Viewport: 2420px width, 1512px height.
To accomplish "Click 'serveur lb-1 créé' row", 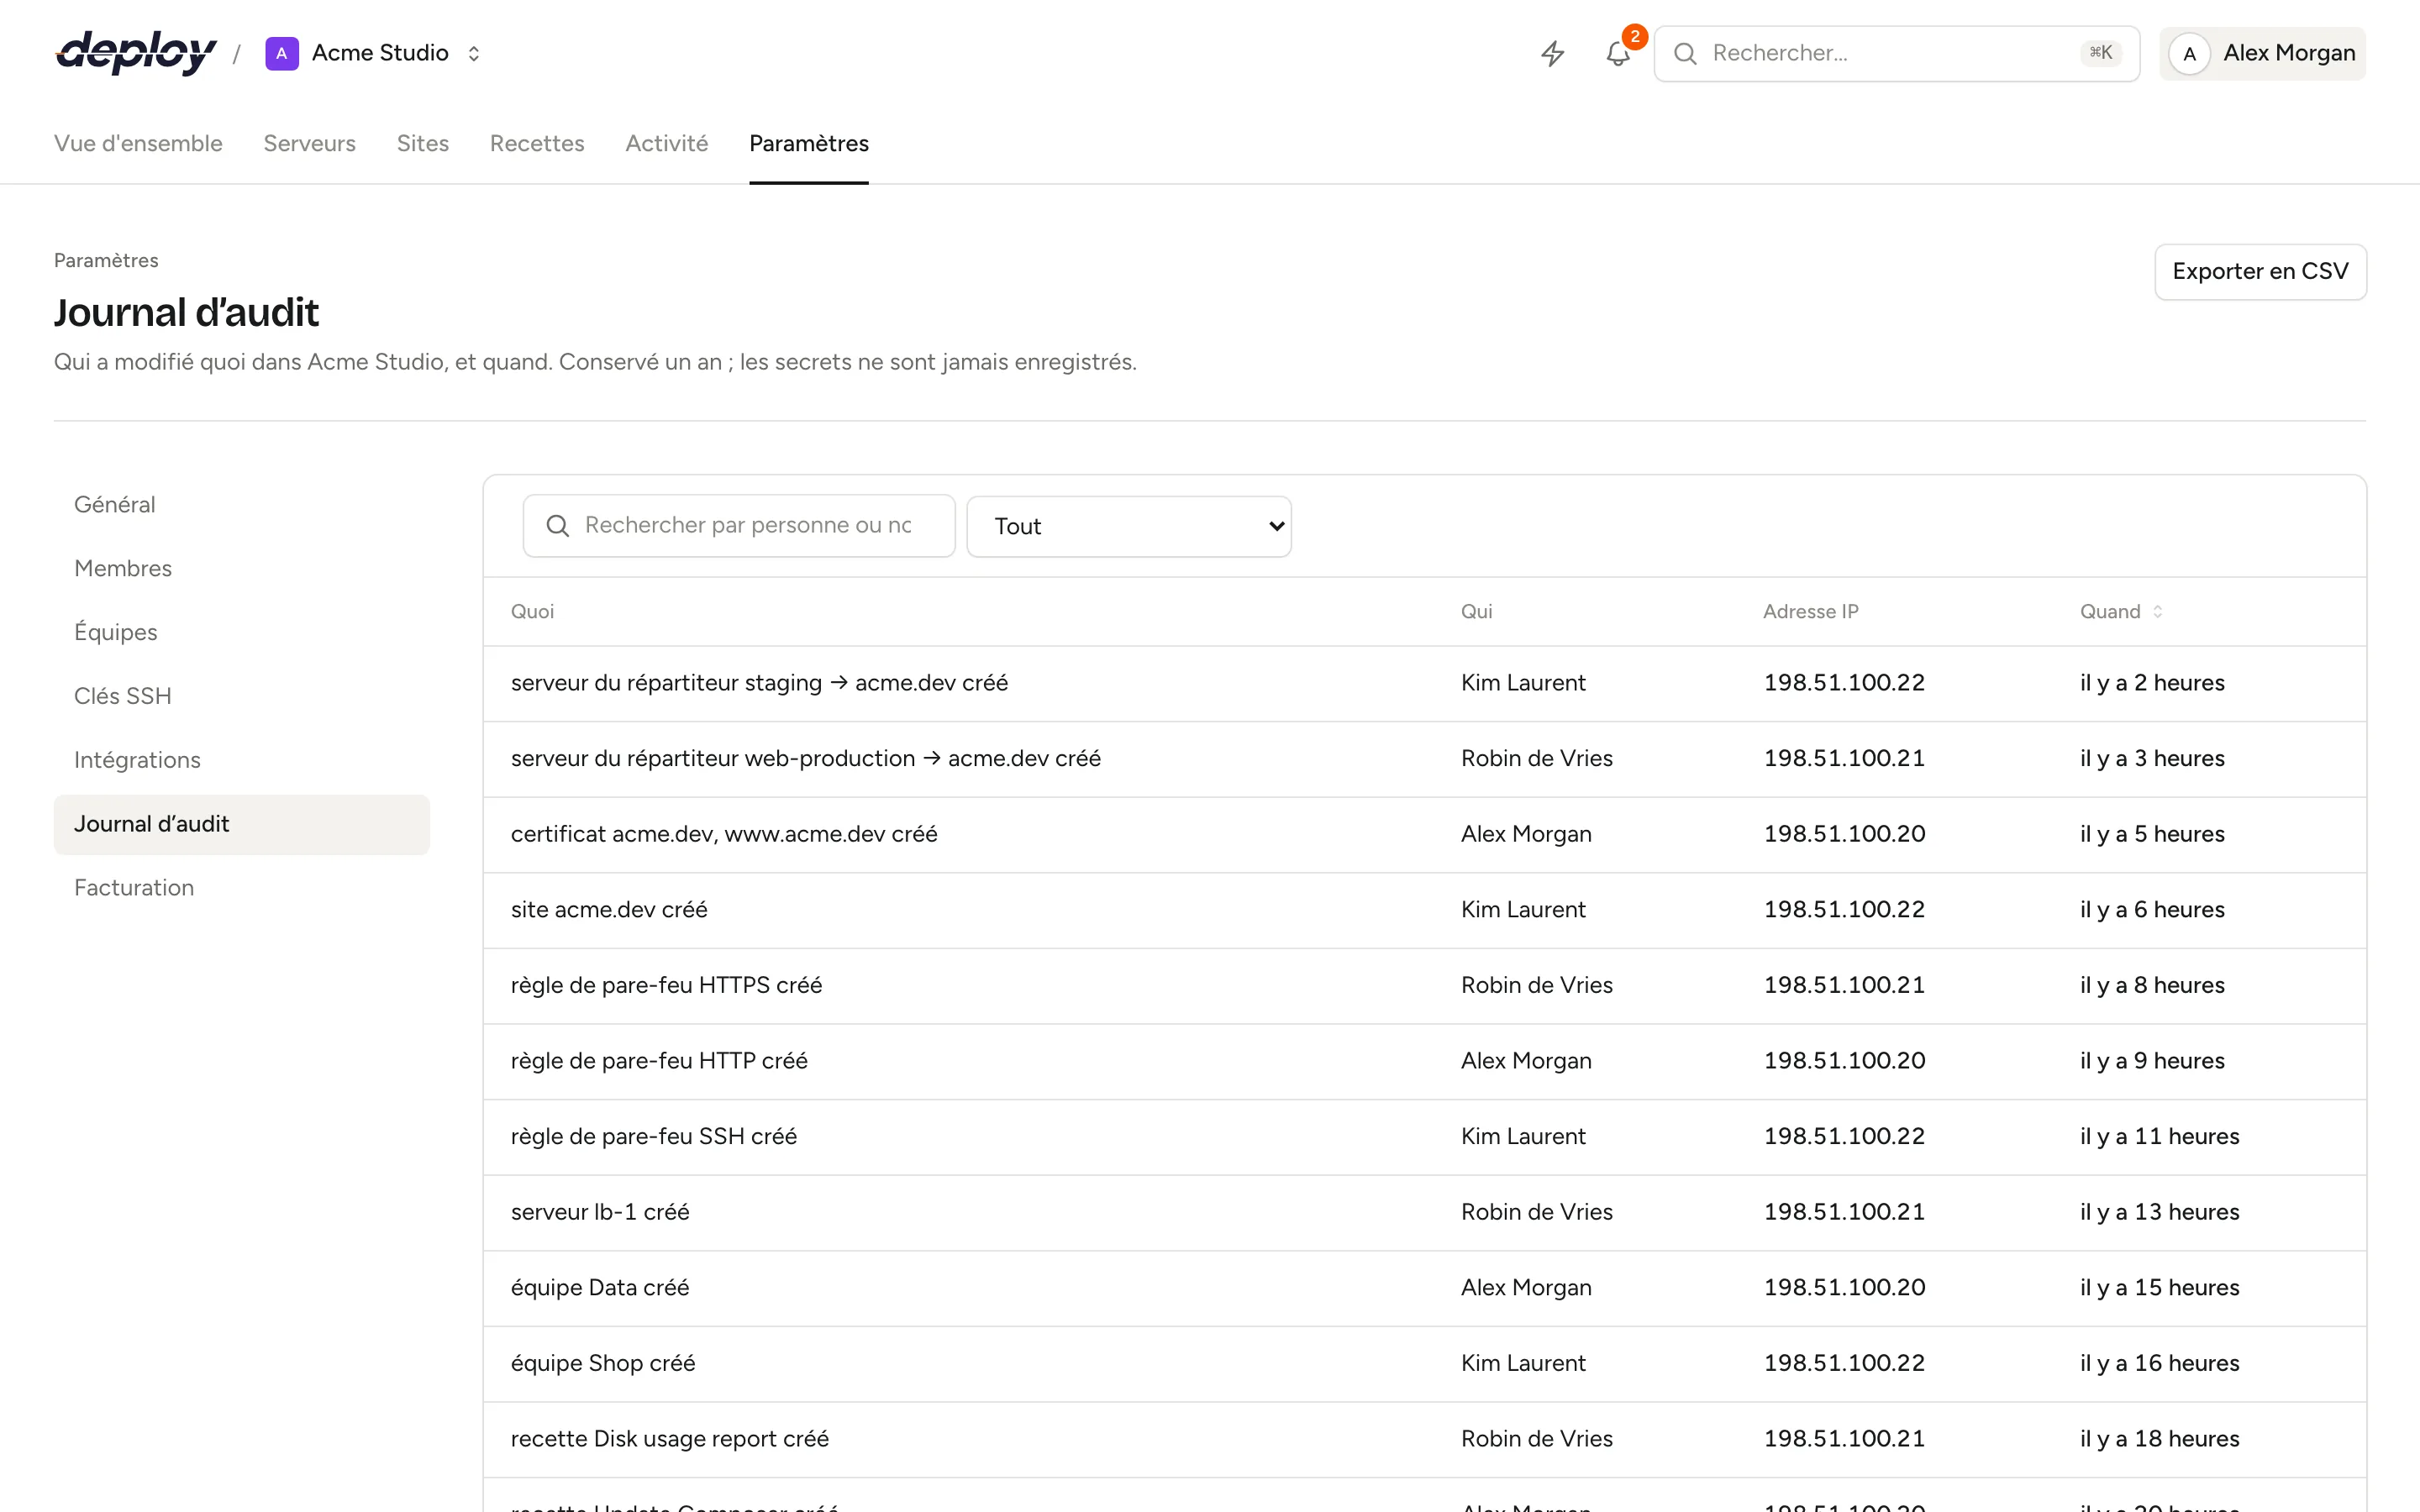I will [1424, 1213].
